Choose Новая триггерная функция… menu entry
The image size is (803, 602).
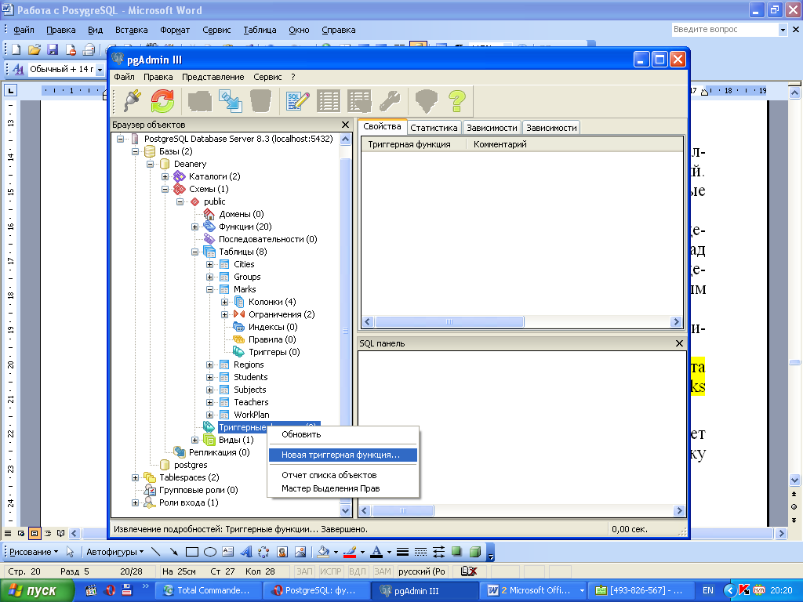point(343,455)
